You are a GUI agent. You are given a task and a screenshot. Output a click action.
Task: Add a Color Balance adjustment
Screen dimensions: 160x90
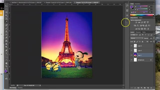pos(138,25)
